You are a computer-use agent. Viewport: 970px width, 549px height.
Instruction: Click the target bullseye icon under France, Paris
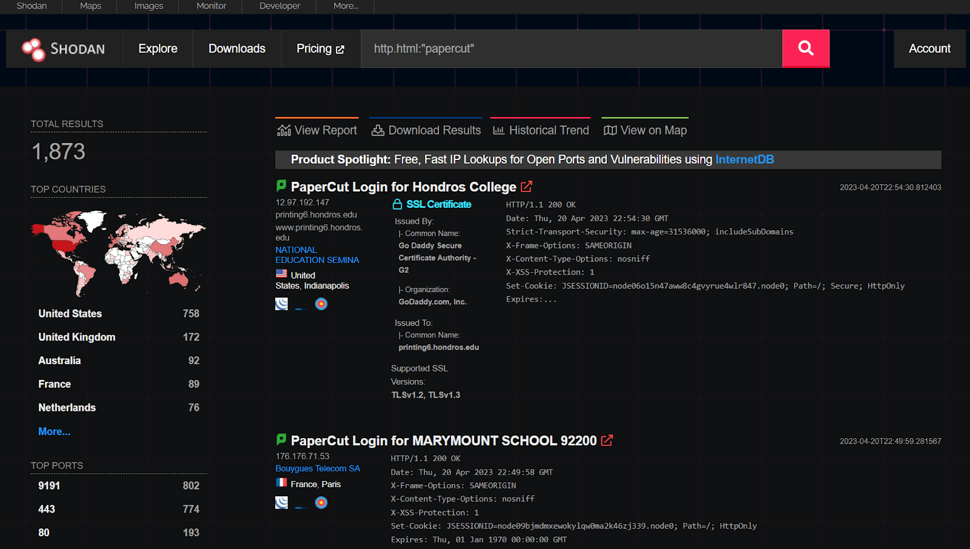pos(321,502)
